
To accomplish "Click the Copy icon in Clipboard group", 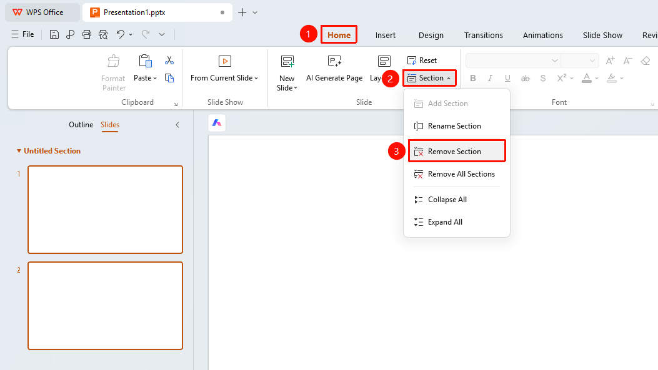I will click(169, 78).
